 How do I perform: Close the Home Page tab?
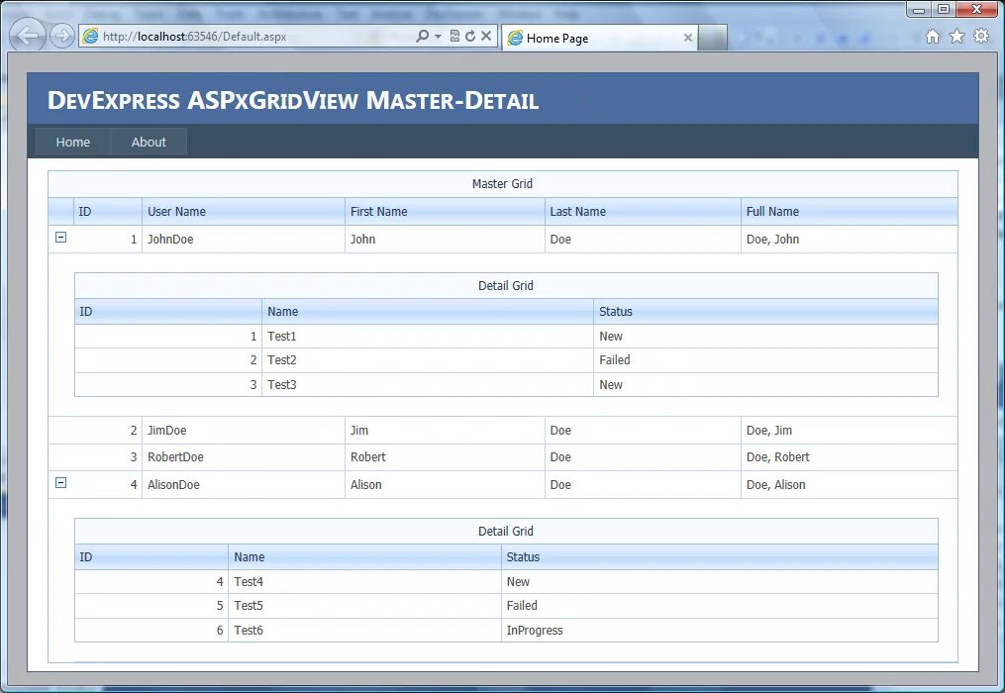coord(688,38)
